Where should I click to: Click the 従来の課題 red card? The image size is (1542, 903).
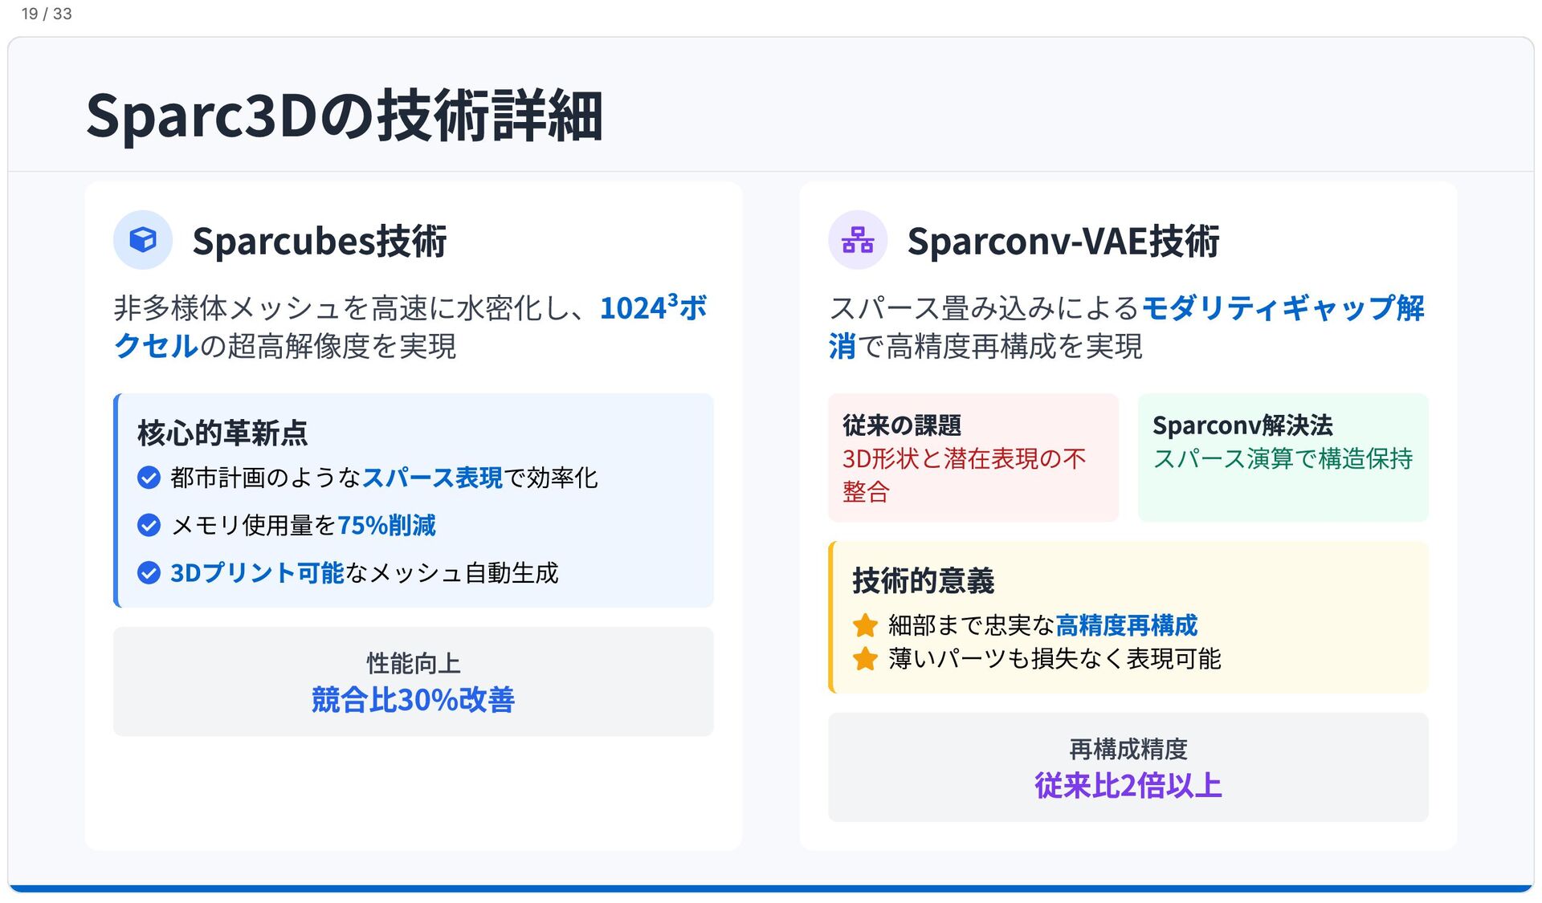click(x=973, y=458)
